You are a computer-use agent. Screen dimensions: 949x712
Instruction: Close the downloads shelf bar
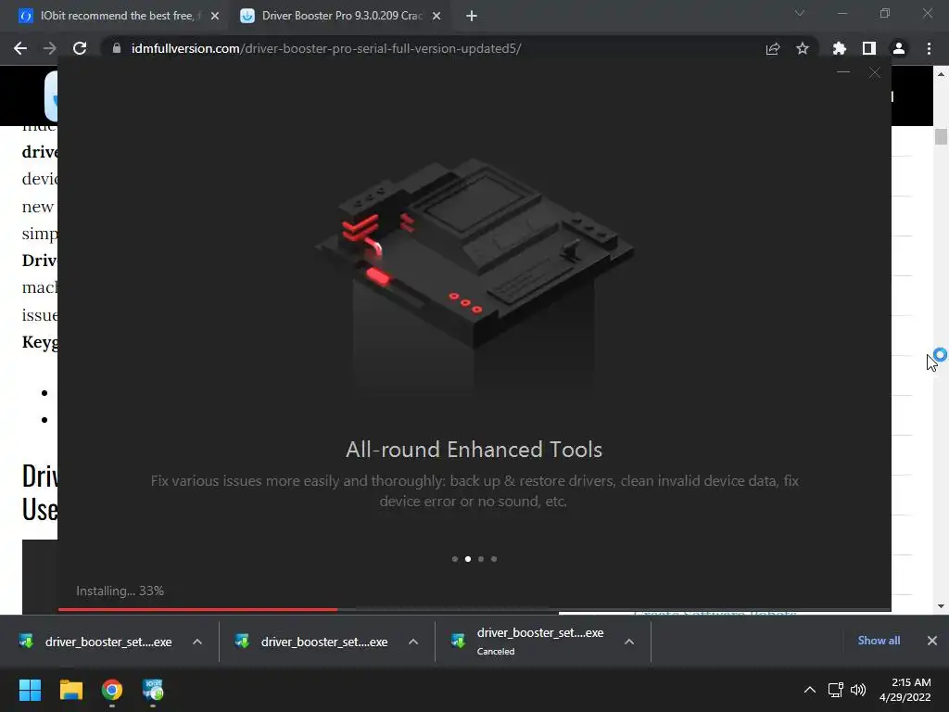coord(932,641)
